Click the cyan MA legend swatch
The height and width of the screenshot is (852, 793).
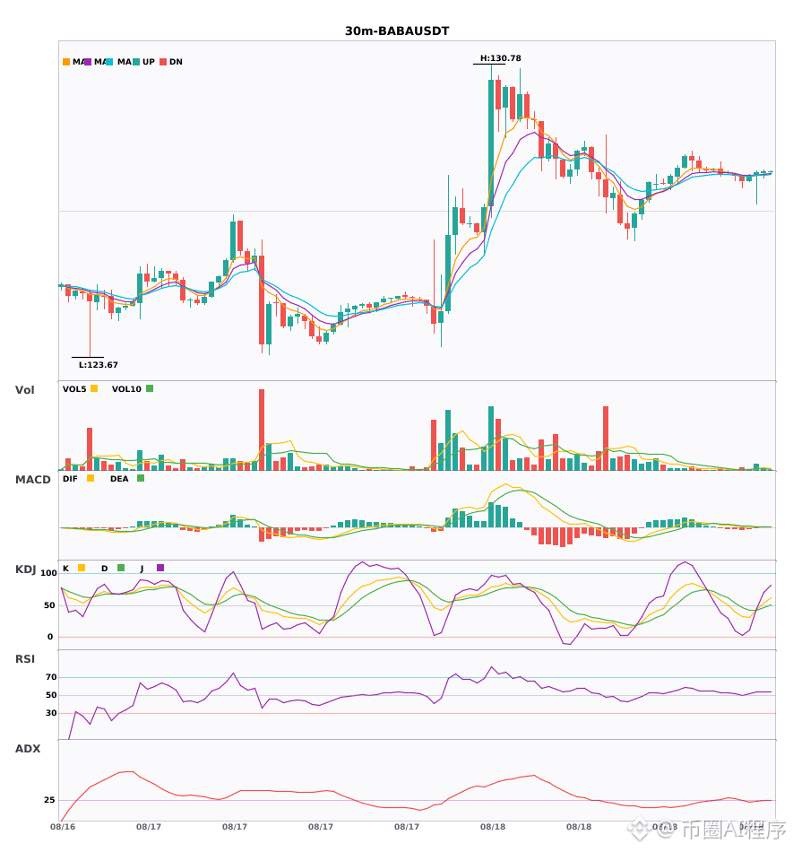pos(109,62)
